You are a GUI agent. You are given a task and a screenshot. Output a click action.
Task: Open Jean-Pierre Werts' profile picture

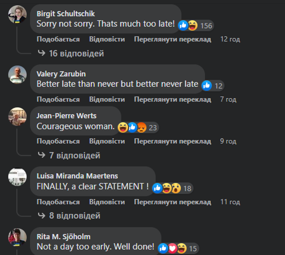coord(17,117)
